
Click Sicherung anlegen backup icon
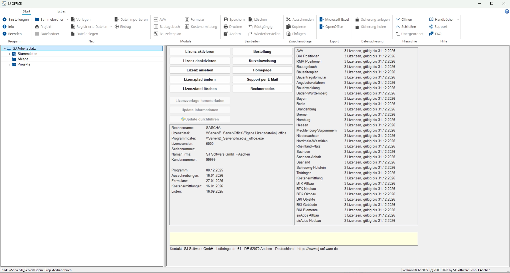(357, 20)
